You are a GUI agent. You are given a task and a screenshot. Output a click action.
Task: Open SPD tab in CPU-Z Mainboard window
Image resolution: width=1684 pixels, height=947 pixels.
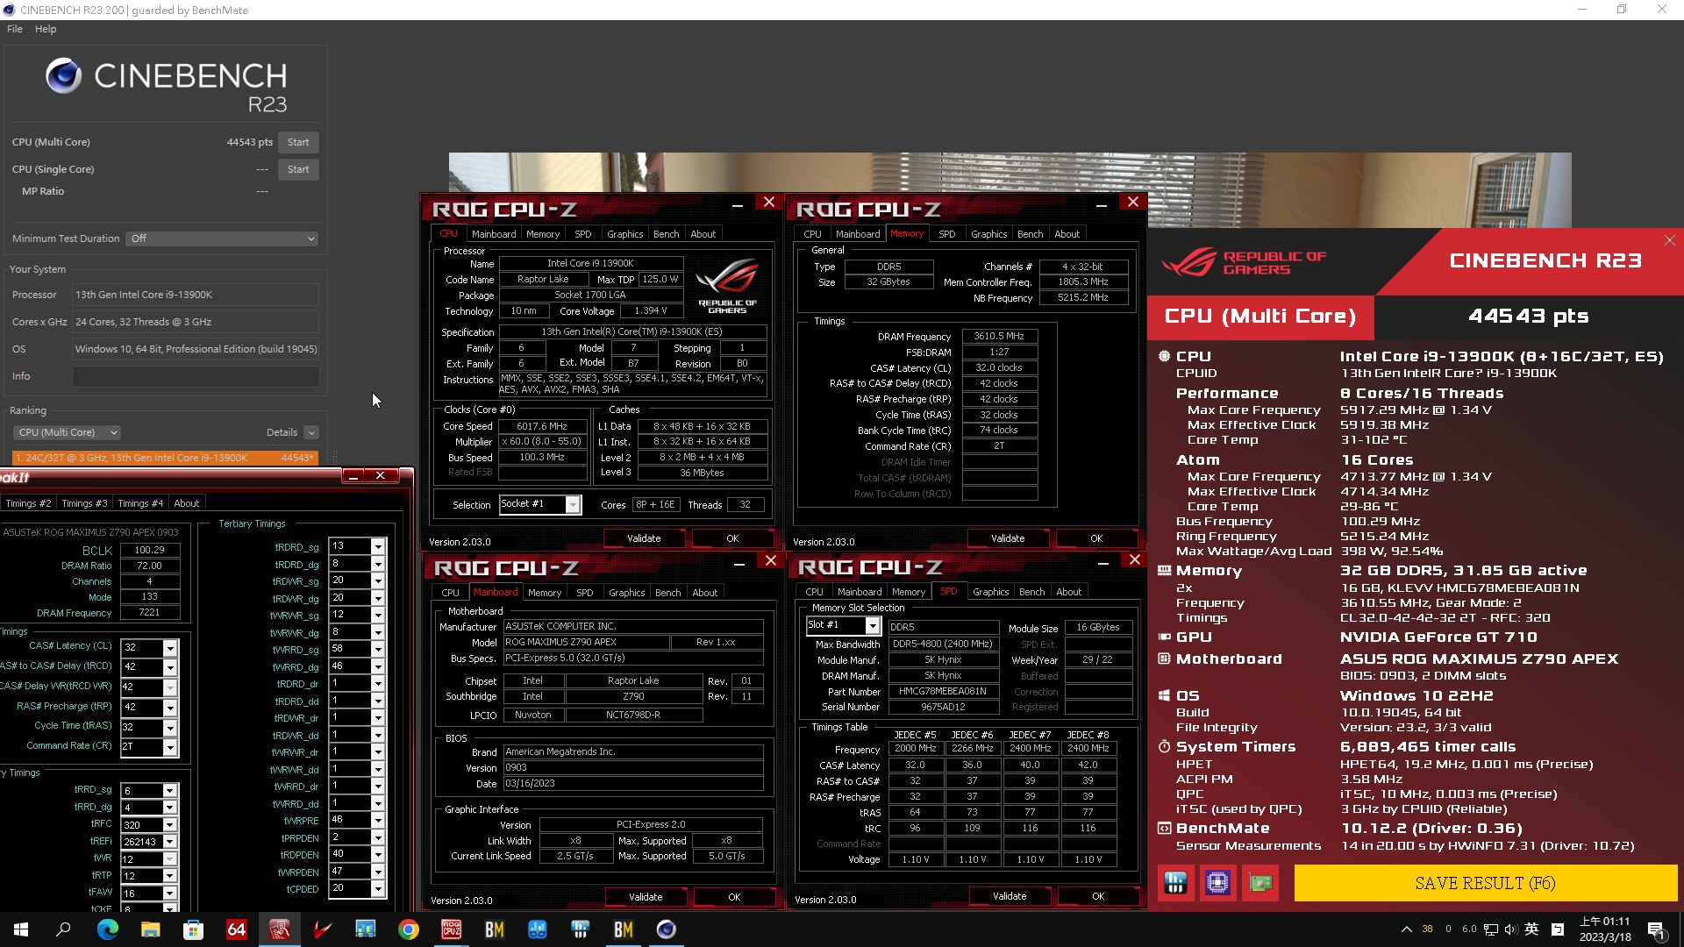(584, 593)
